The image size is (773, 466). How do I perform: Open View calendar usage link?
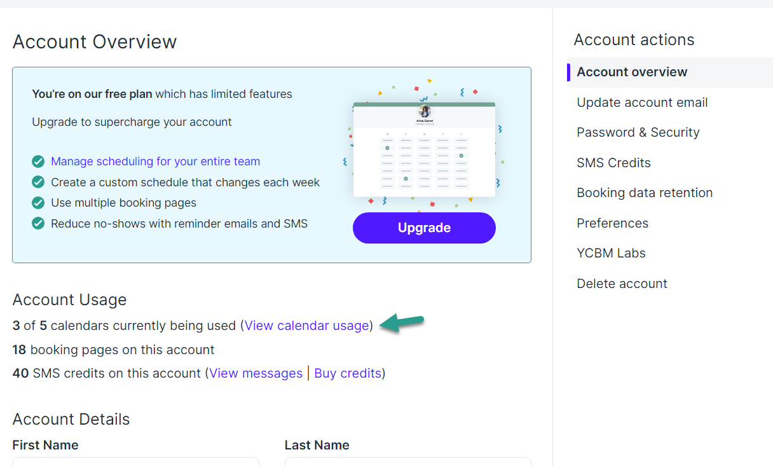[x=307, y=326]
